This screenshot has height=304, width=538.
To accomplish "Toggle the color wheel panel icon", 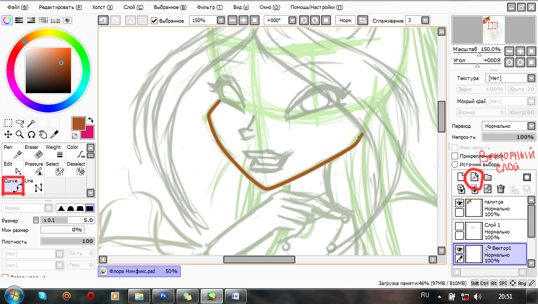I will [7, 21].
